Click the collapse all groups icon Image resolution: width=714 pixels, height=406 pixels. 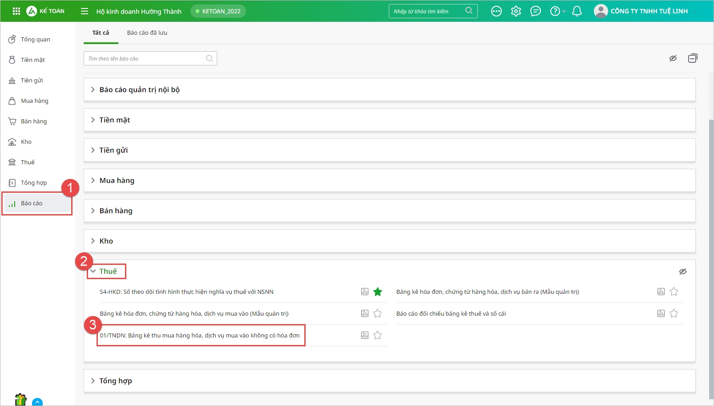point(693,58)
